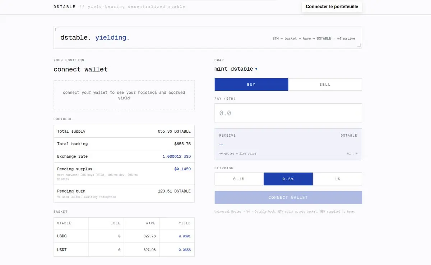Click the 'next harvest' surplus split note

point(97,177)
